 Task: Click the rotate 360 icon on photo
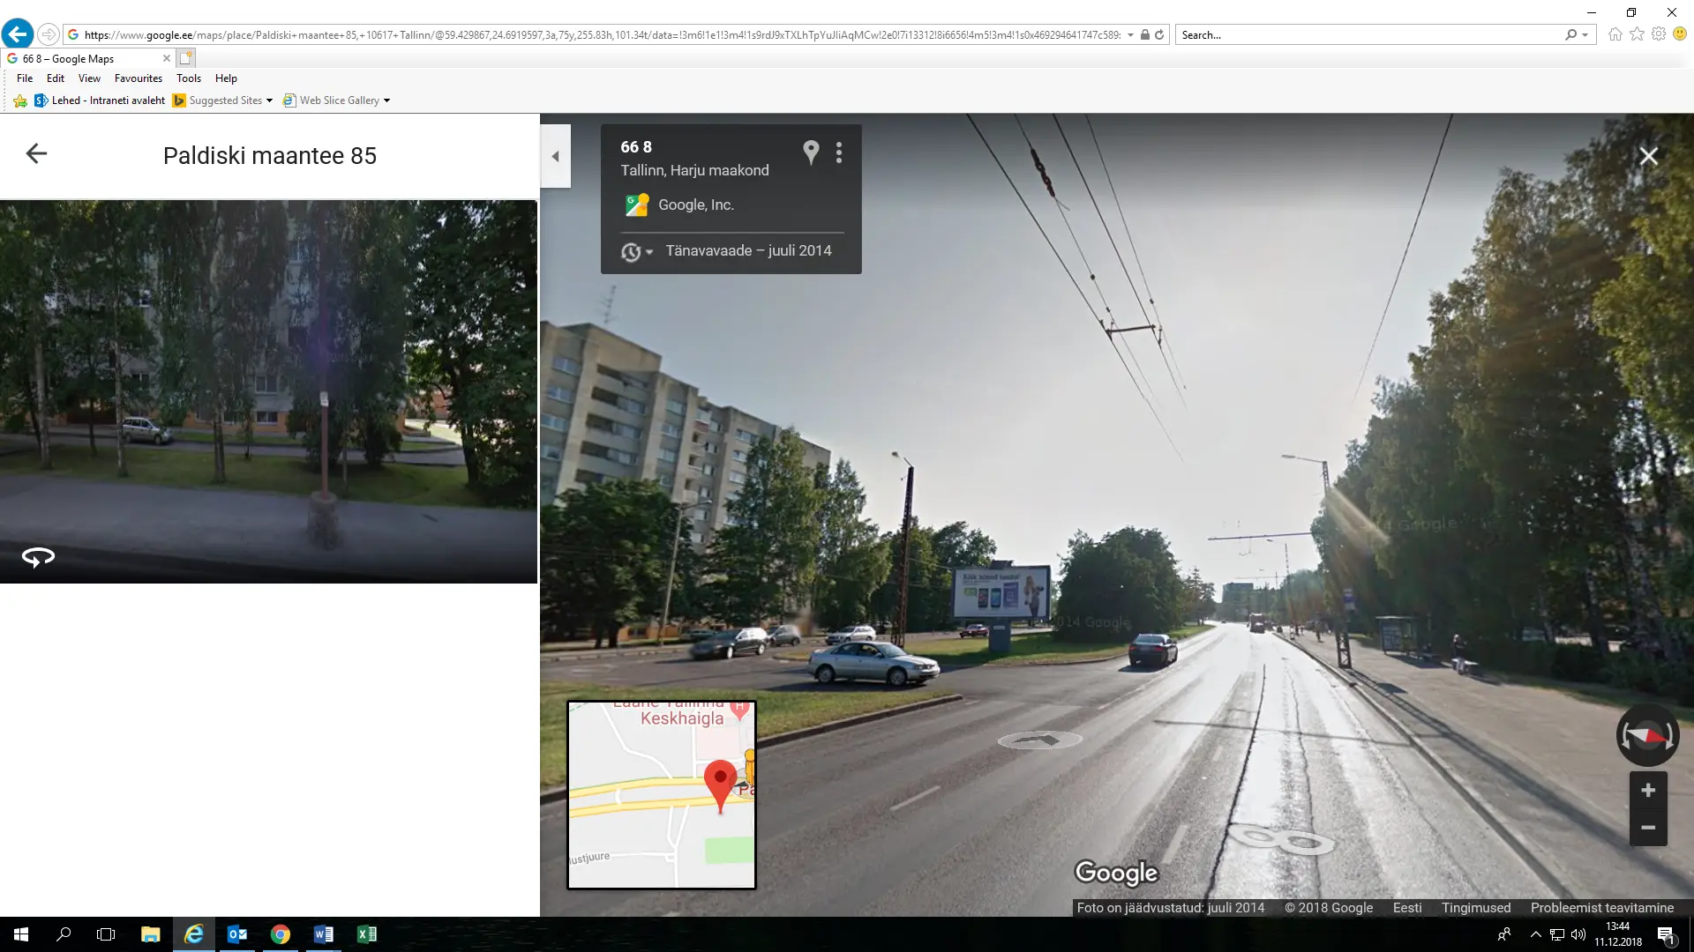[38, 557]
